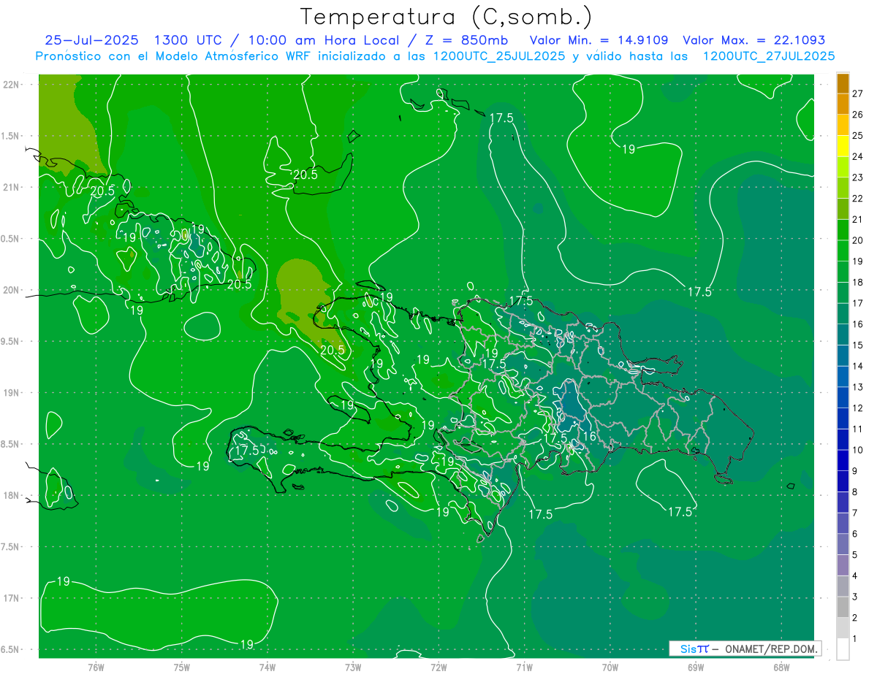Click the '1' value on the color scale

click(x=855, y=639)
